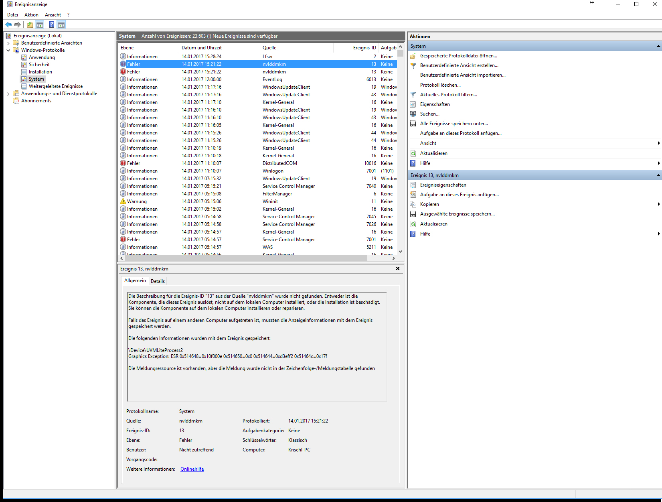Image resolution: width=662 pixels, height=502 pixels.
Task: Click the disk icon for Alle Ereignisse speichern unter
Action: (413, 124)
